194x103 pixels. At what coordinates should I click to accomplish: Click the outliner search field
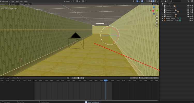pos(176,1)
